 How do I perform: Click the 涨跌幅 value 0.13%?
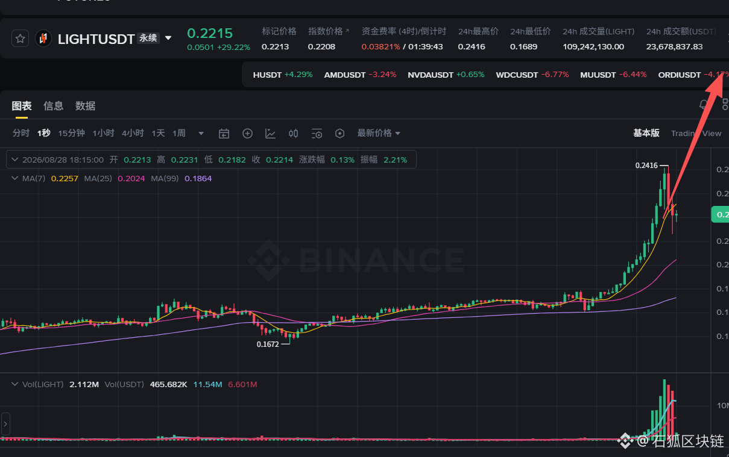pyautogui.click(x=342, y=160)
